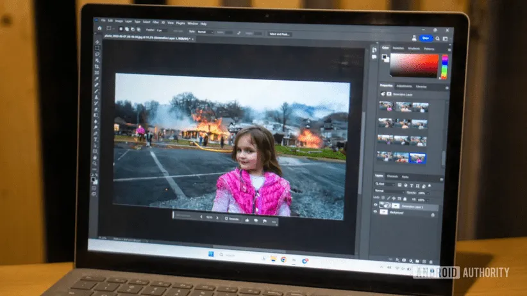Select the highlighted last generative variation thumbnail
This screenshot has width=527, height=296.
(x=418, y=157)
